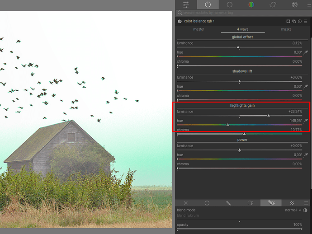Show active modules via the power icon tab
The height and width of the screenshot is (234, 312).
208,5
